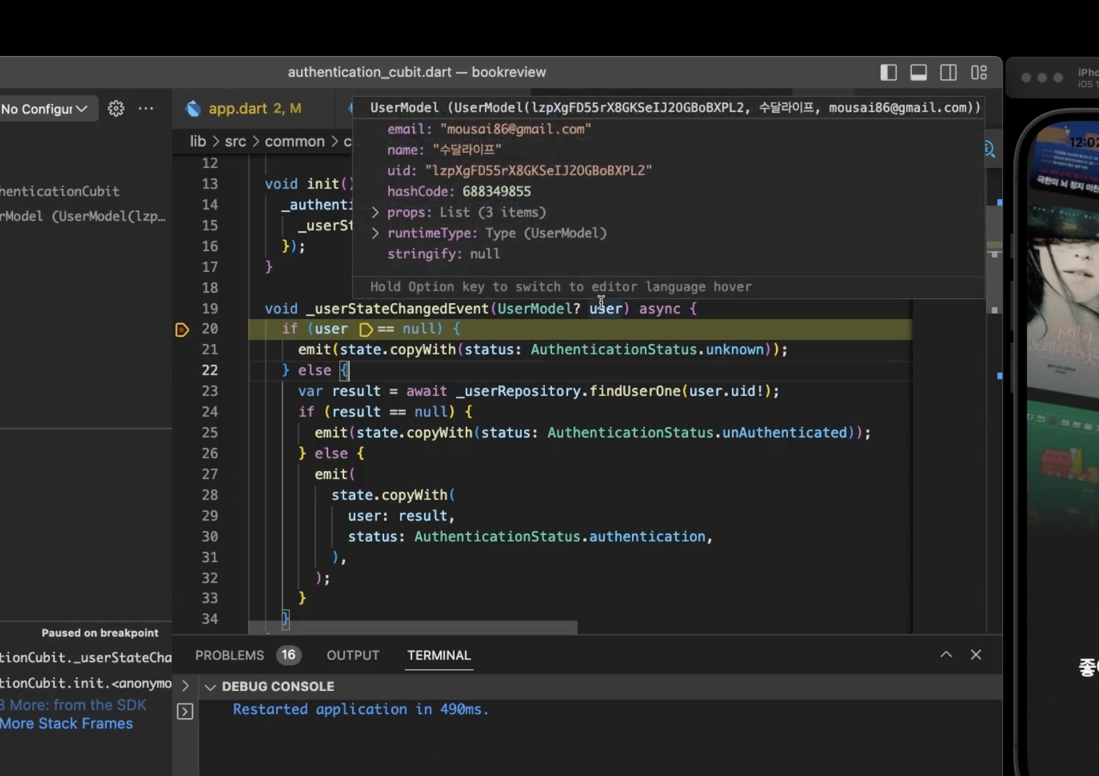Screen dimensions: 1099x776
Task: Maximize the panel with the up chevron
Action: [x=946, y=655]
